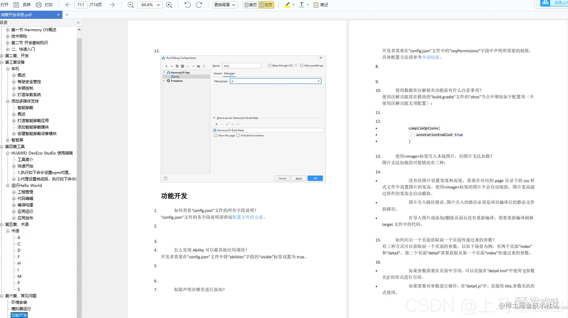Click the green text color underline

pyautogui.click(x=302, y=8)
